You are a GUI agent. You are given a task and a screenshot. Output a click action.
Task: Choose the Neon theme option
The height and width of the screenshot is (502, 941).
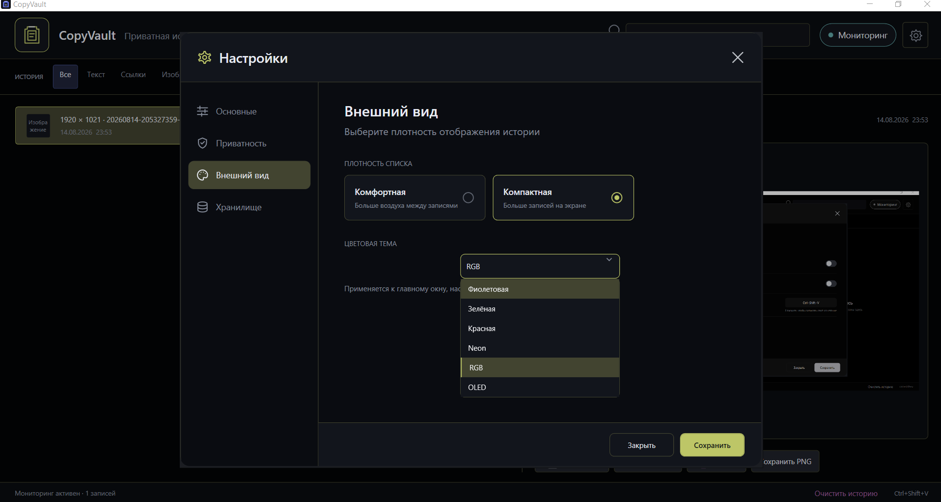point(540,348)
